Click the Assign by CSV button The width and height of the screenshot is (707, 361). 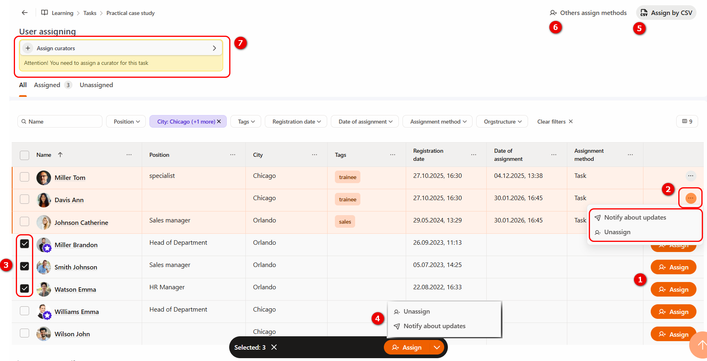click(666, 13)
